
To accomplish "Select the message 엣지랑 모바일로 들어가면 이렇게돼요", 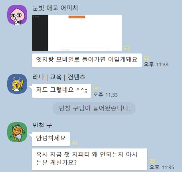I will (87, 60).
